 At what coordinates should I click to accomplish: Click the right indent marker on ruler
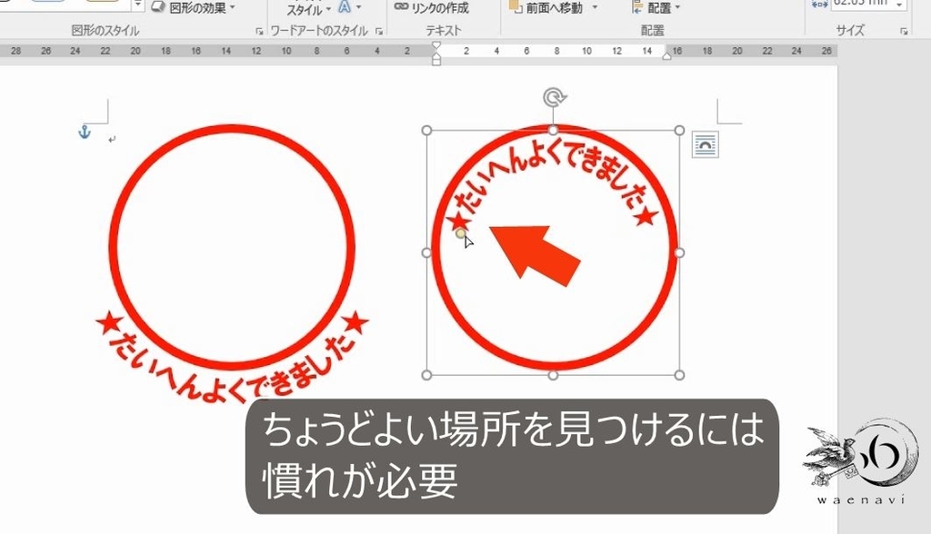click(x=666, y=55)
